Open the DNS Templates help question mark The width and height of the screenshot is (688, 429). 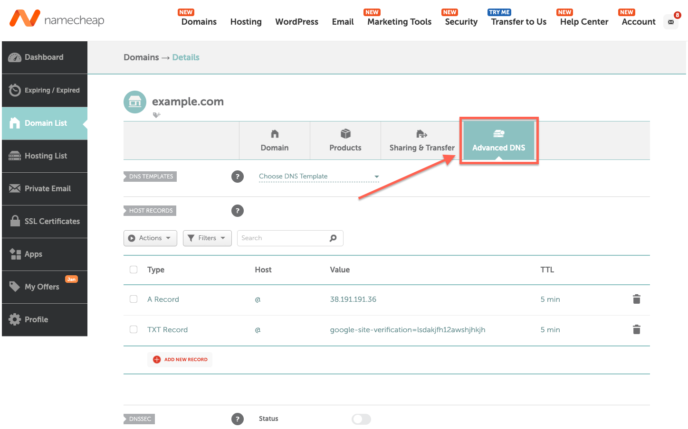238,176
